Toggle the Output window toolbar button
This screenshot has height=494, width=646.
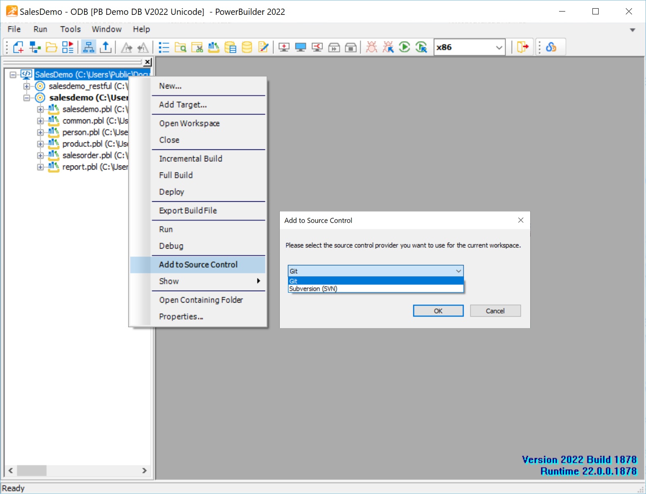[105, 47]
